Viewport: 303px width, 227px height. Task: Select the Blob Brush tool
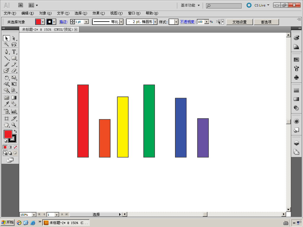(x=7, y=70)
